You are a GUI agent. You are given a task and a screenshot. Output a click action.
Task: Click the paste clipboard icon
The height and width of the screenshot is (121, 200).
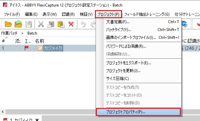[61, 24]
